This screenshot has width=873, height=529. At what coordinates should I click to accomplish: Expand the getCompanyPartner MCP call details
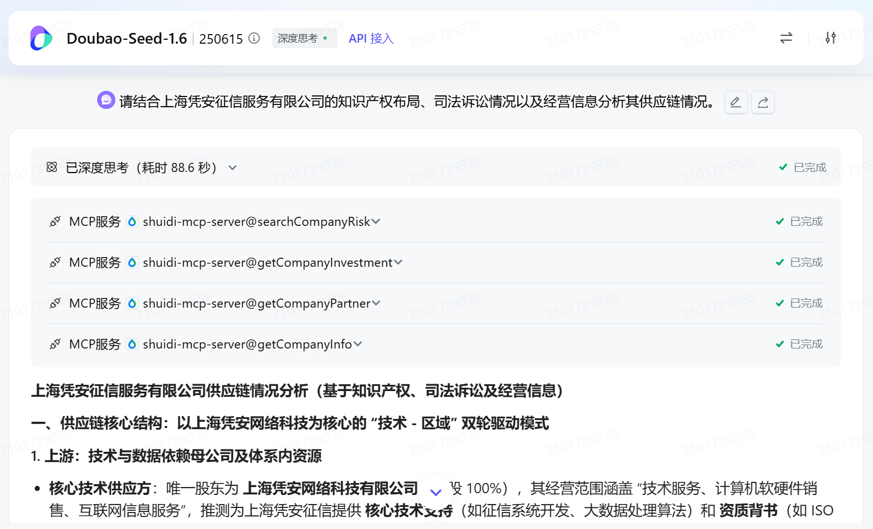pyautogui.click(x=376, y=303)
